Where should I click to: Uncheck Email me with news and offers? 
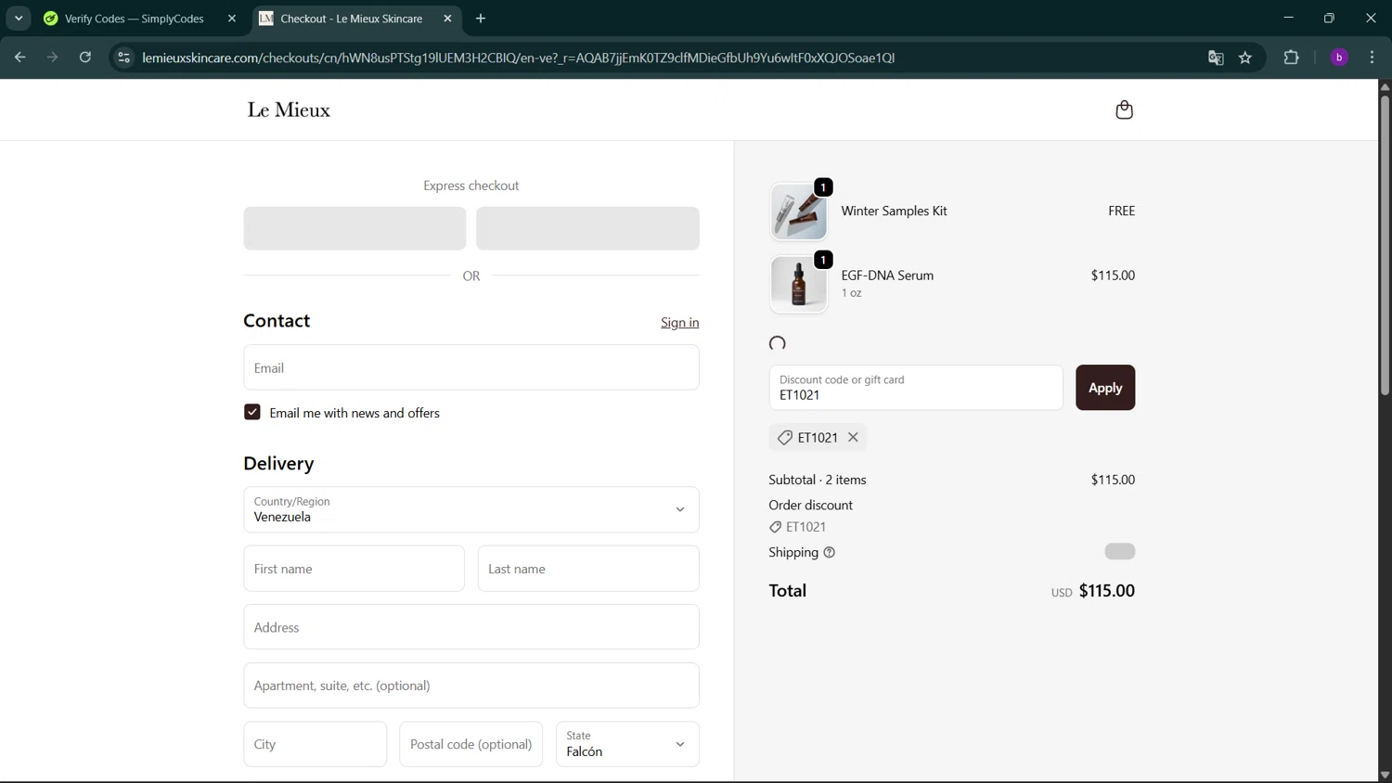click(252, 412)
